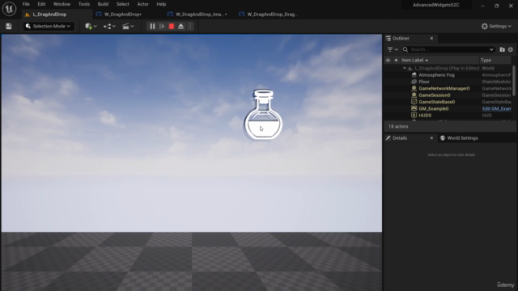
Task: Open Selection Mode dropdown
Action: click(49, 26)
